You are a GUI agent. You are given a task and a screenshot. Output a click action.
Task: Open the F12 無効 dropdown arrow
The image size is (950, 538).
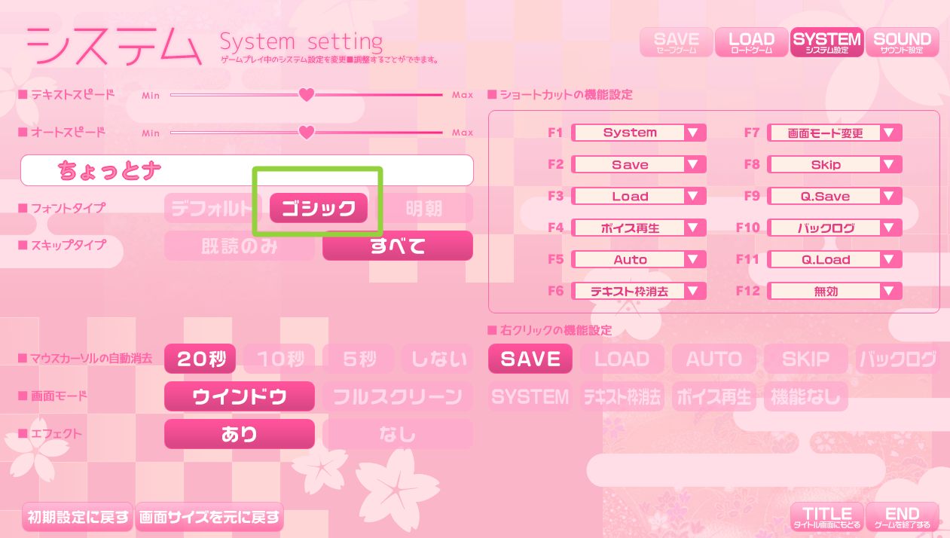pos(890,291)
